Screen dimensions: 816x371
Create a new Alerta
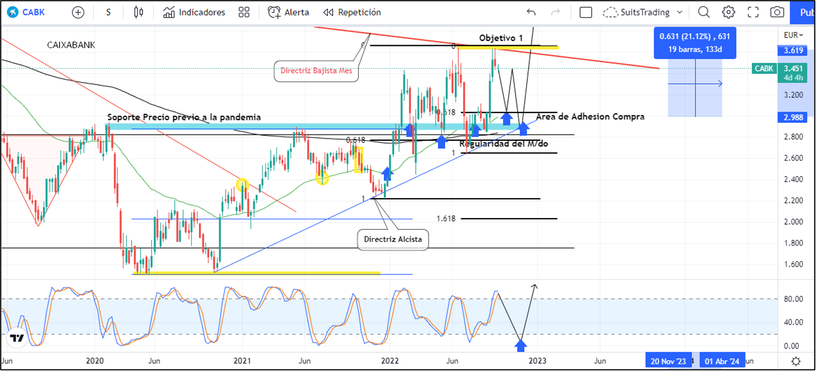289,12
